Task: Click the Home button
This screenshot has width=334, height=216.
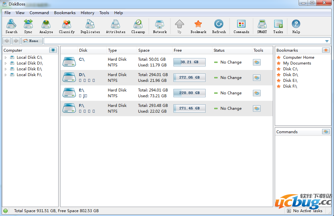Action: (32, 41)
